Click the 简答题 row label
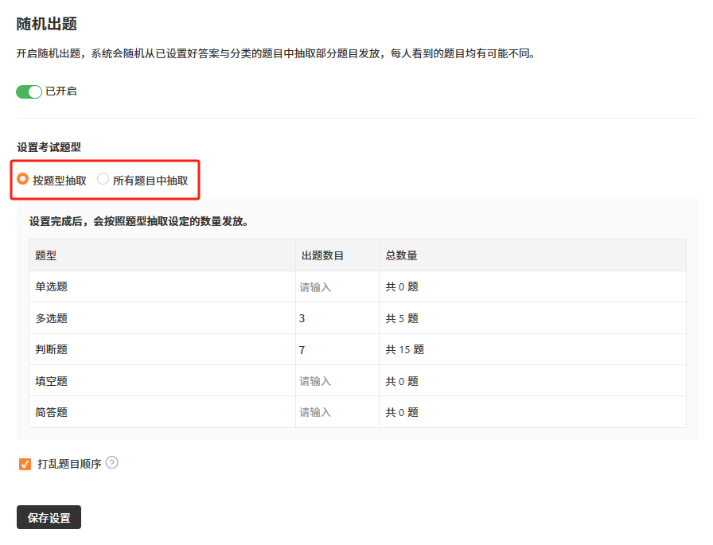The image size is (713, 545). [x=52, y=412]
